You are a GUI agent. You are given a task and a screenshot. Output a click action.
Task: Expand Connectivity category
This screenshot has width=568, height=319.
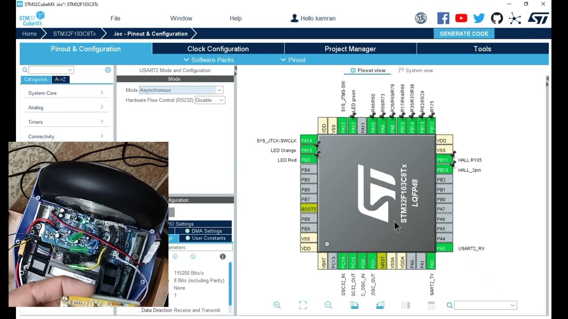(66, 136)
